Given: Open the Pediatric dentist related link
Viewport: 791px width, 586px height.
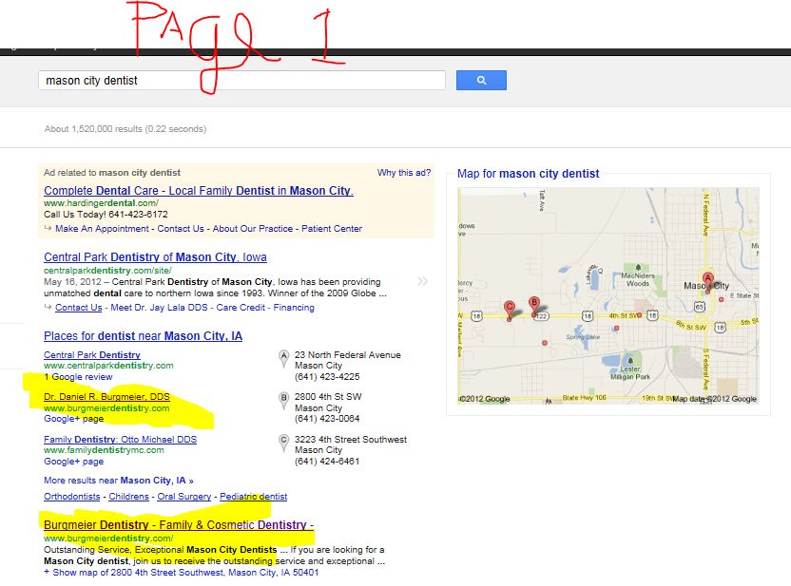Looking at the screenshot, I should tap(253, 497).
